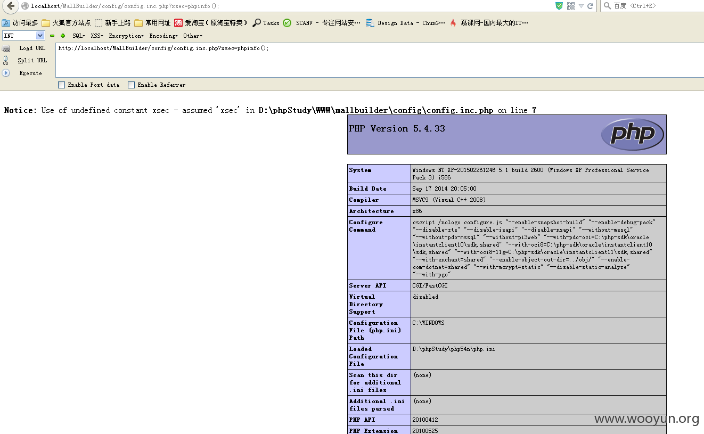
Task: Click the Design Data bookmark icon
Action: click(370, 23)
